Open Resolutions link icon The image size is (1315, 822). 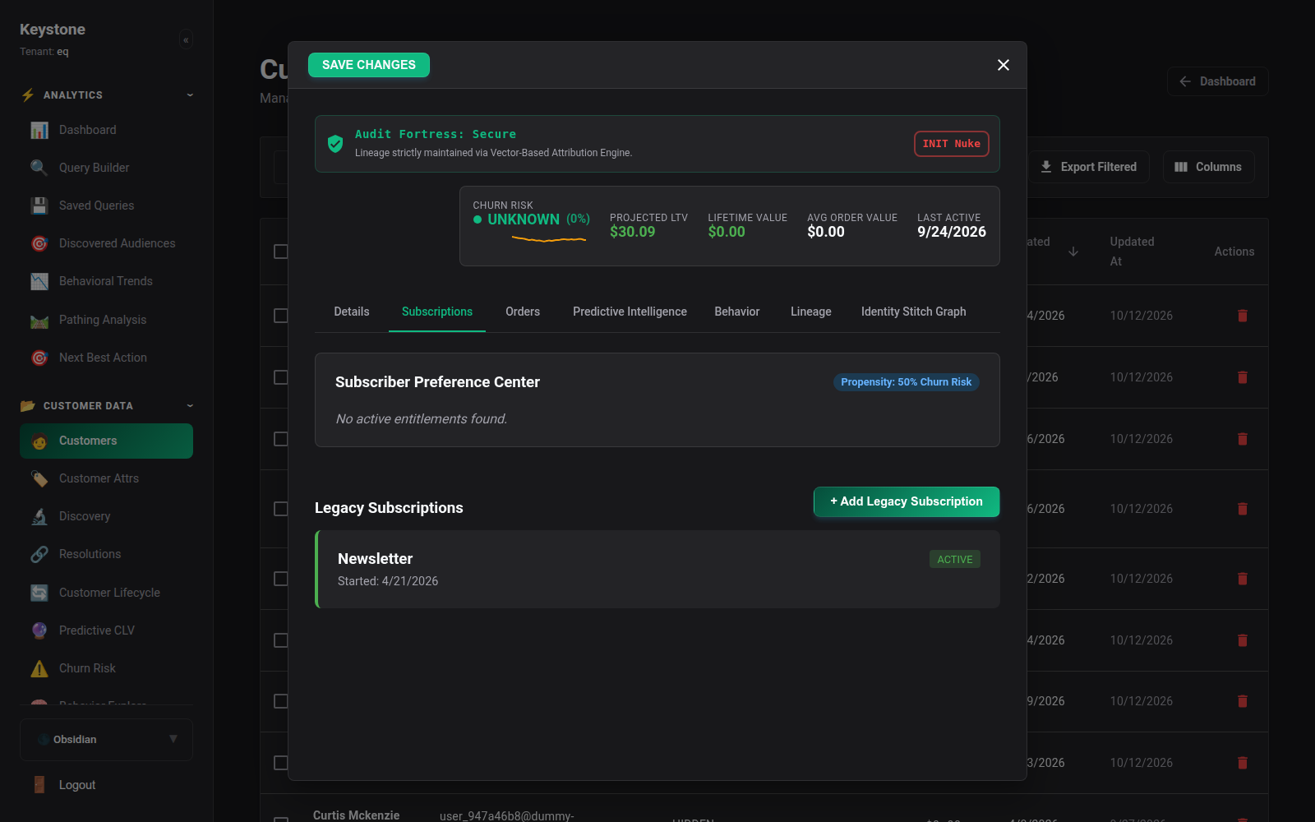39,554
